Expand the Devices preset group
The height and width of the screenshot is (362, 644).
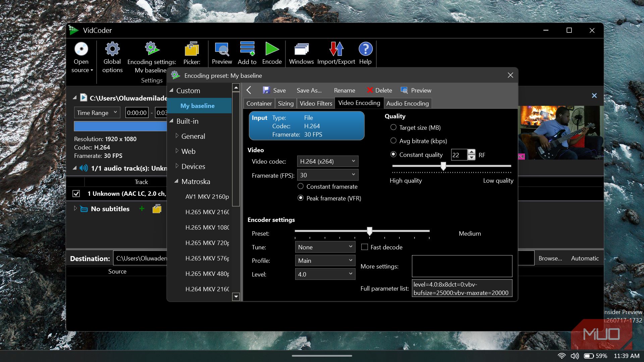tap(177, 166)
